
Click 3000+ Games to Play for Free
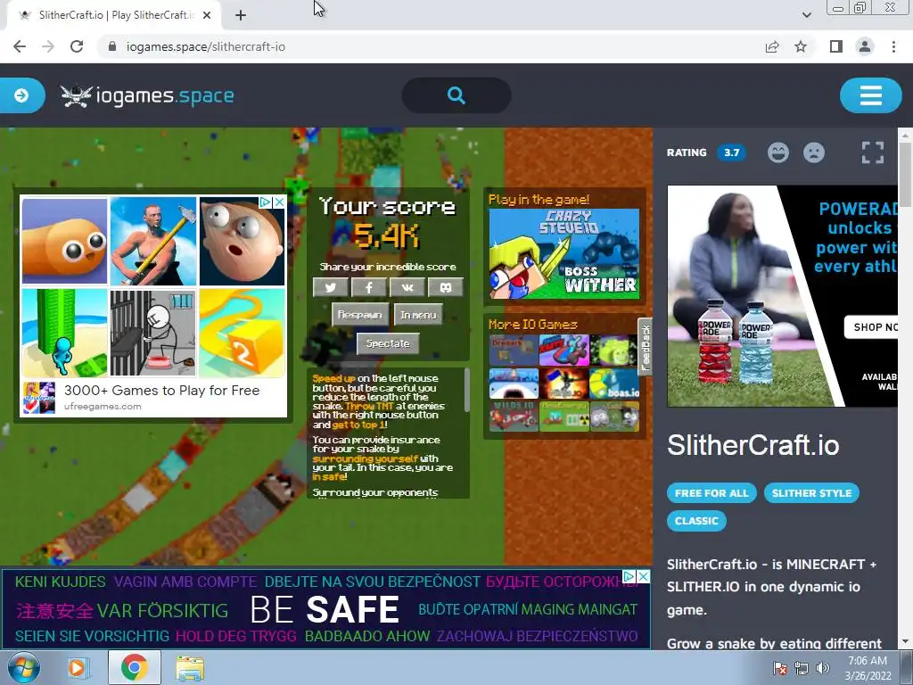162,391
